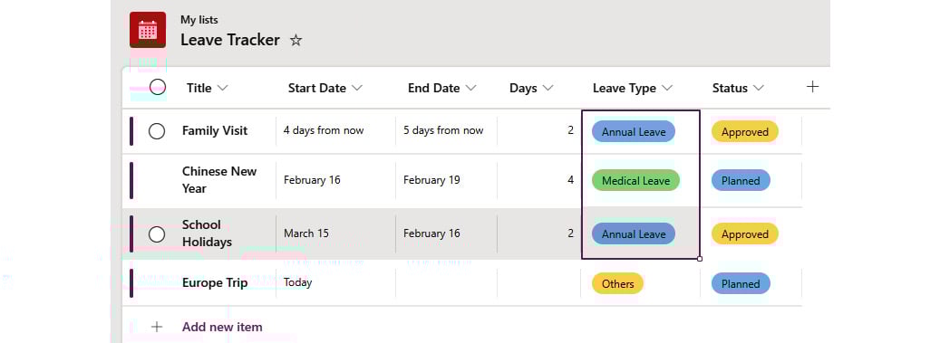Open the Leave Type column dropdown
Image resolution: width=940 pixels, height=343 pixels.
pos(666,88)
